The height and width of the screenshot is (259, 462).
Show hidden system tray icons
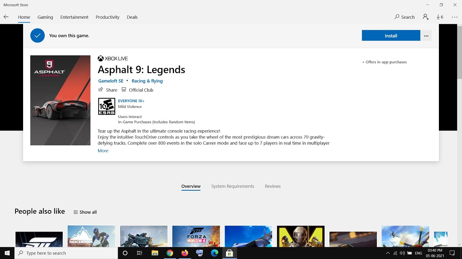click(388, 253)
